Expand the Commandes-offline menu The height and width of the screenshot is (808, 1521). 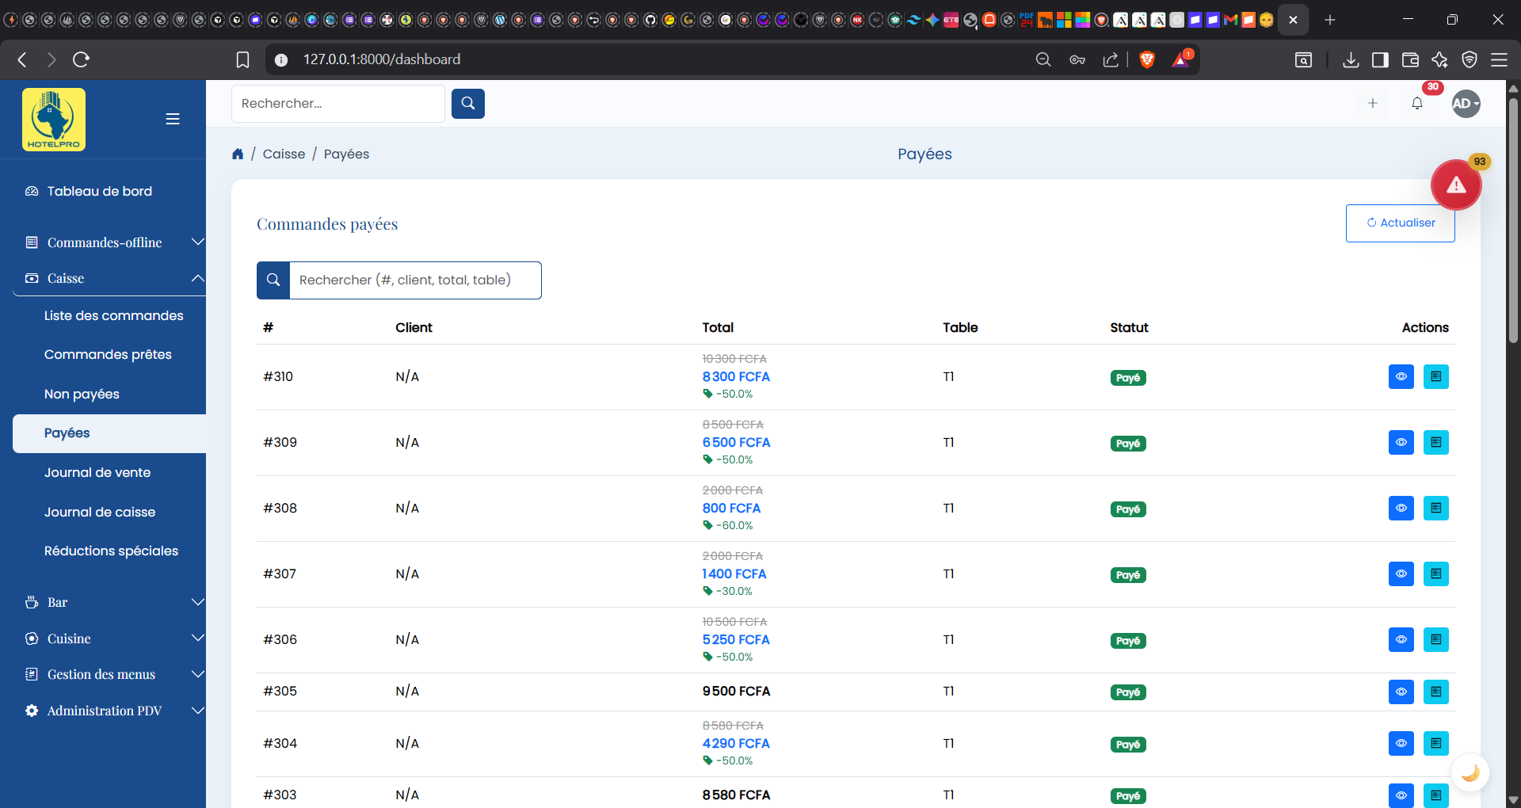tap(109, 242)
